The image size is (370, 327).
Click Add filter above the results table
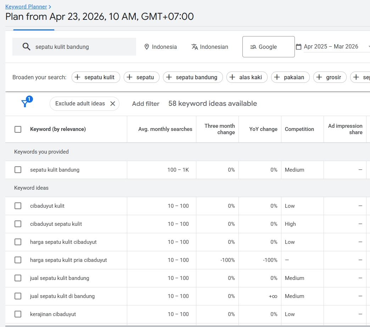point(146,103)
